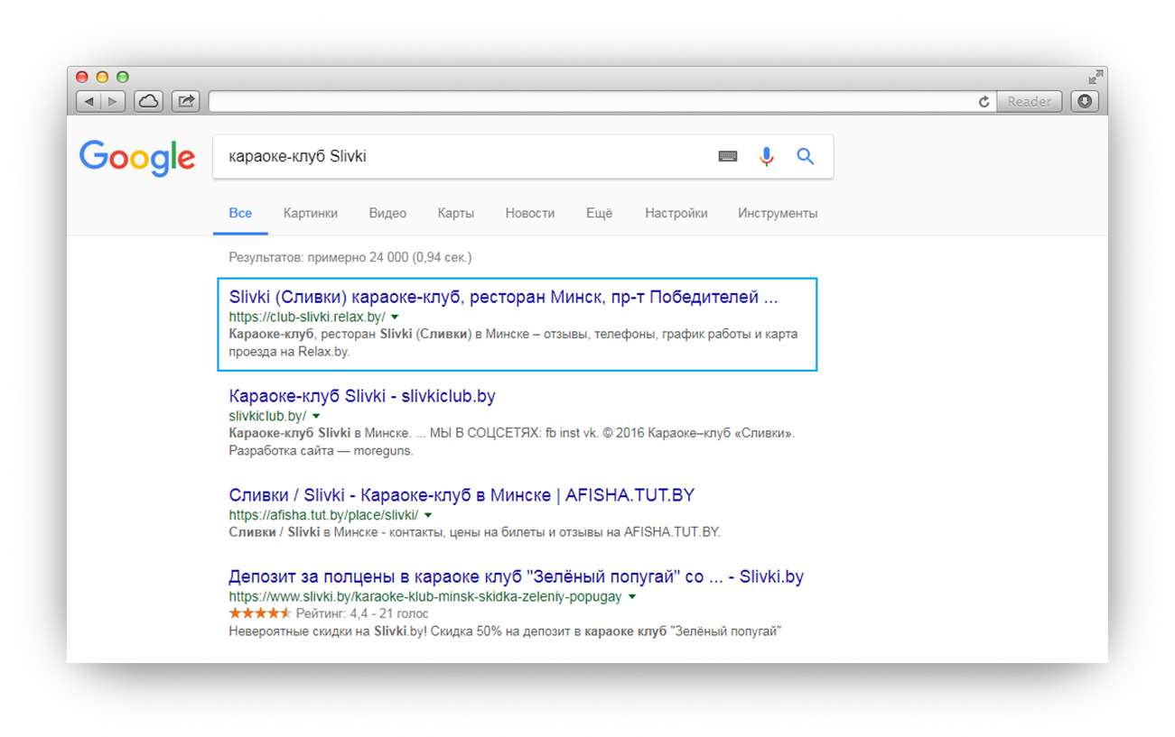The image size is (1175, 737).
Task: Reload the page with the refresh icon
Action: pyautogui.click(x=984, y=102)
